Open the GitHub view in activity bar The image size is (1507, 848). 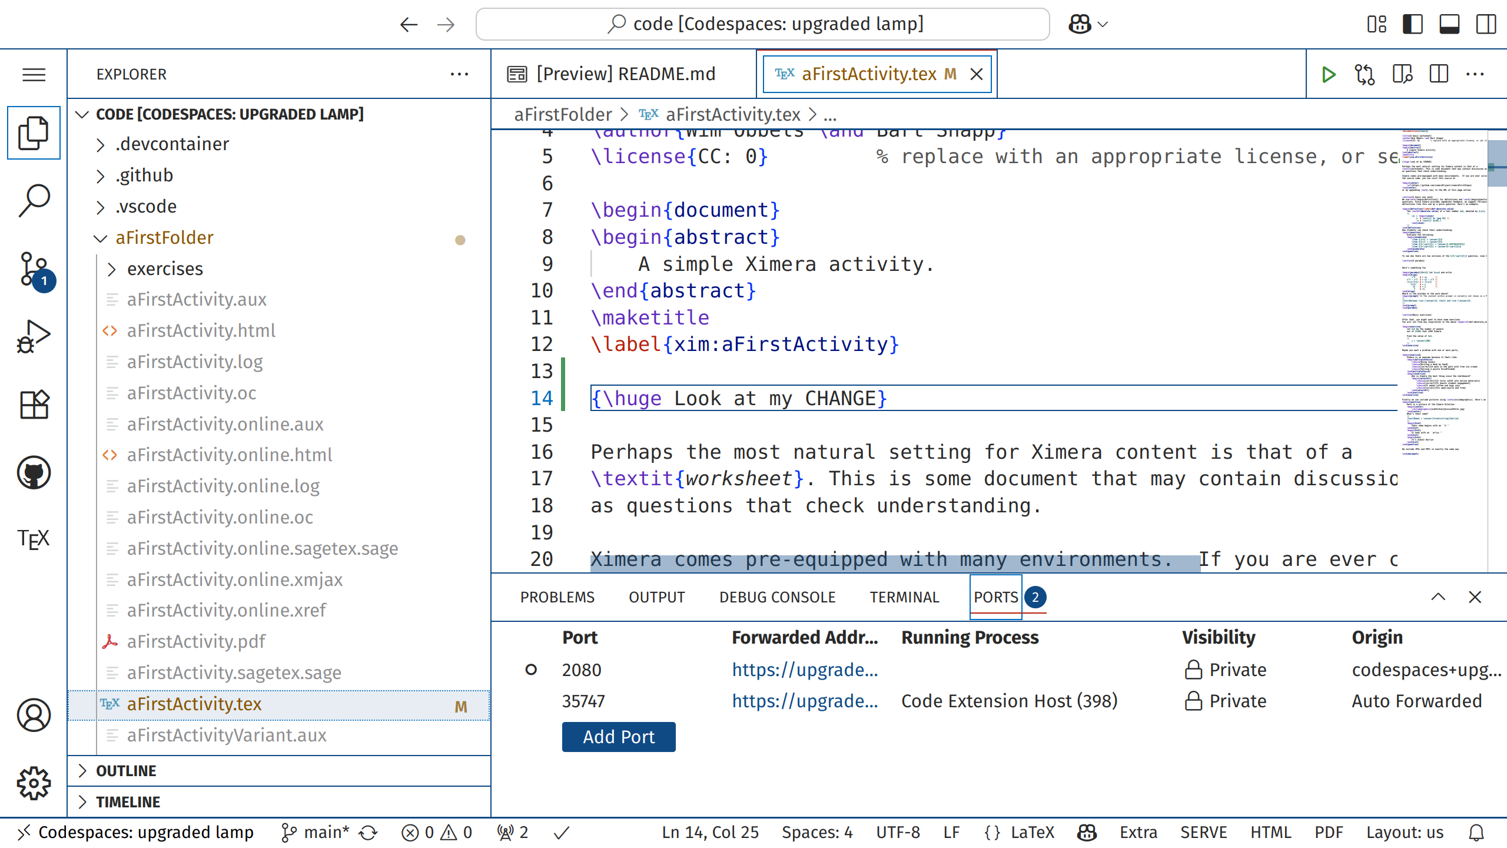click(x=34, y=472)
